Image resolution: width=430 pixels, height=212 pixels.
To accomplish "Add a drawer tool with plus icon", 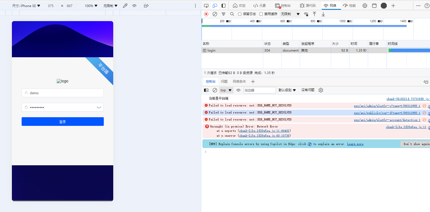I will tap(253, 82).
